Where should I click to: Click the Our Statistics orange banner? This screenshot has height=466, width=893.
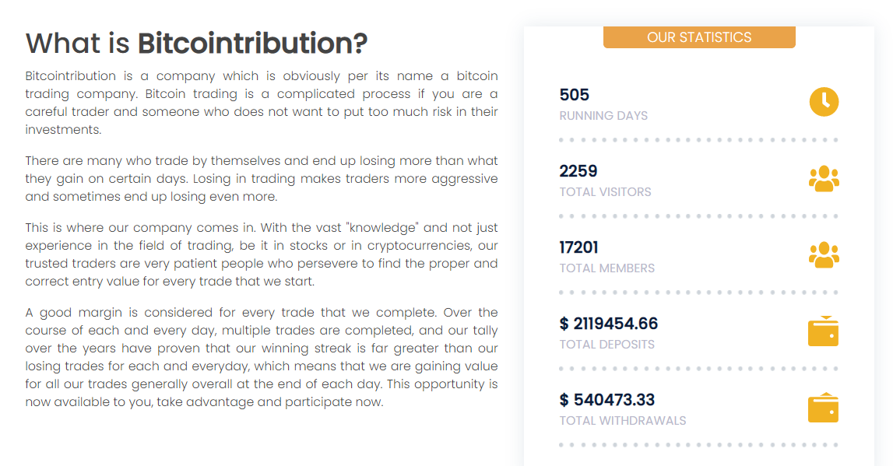pos(699,37)
